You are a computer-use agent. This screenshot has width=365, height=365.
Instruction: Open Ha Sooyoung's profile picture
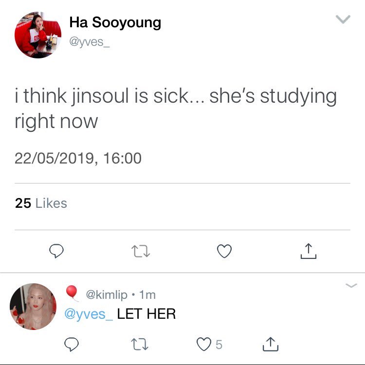point(38,35)
